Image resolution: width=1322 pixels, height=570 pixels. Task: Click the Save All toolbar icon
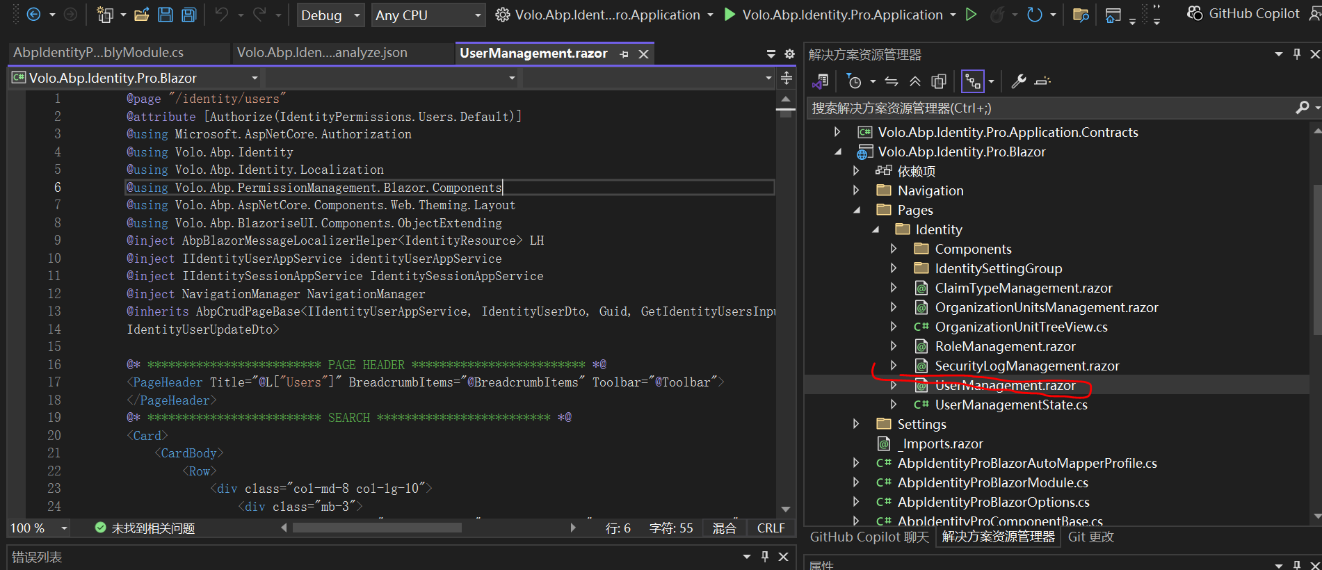point(188,15)
